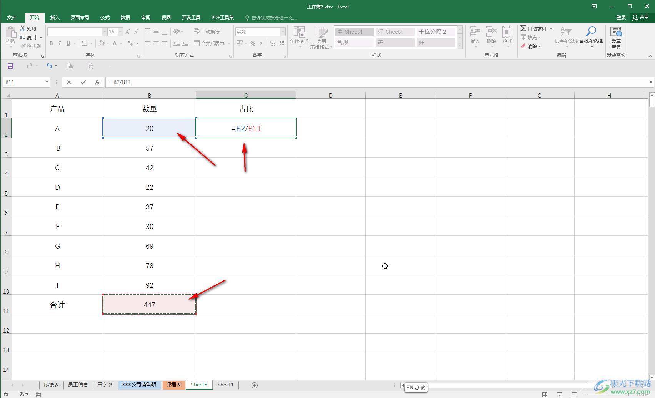Toggle Italic formatting
This screenshot has height=398, width=655.
pyautogui.click(x=60, y=43)
